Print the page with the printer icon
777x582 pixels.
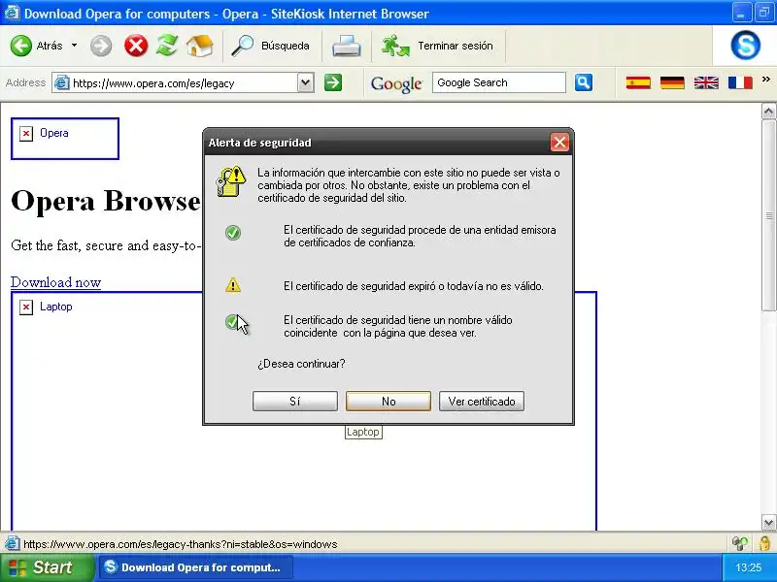346,46
